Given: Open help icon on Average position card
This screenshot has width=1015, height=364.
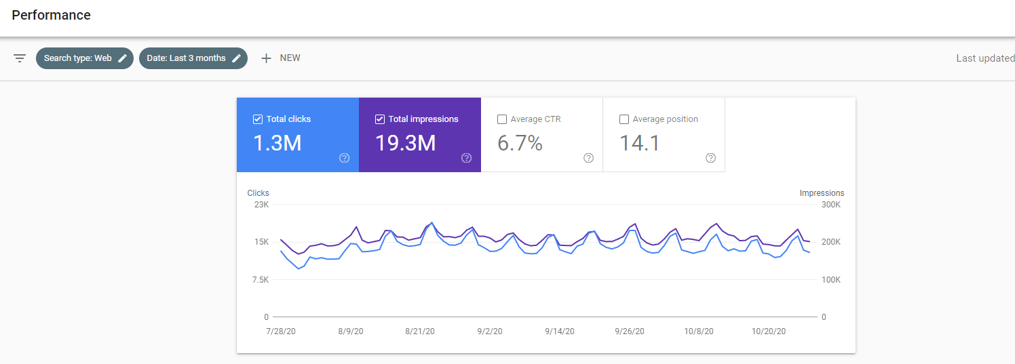Looking at the screenshot, I should pyautogui.click(x=710, y=158).
